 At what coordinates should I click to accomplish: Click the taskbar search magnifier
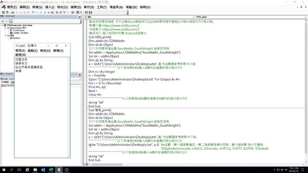coord(12,170)
